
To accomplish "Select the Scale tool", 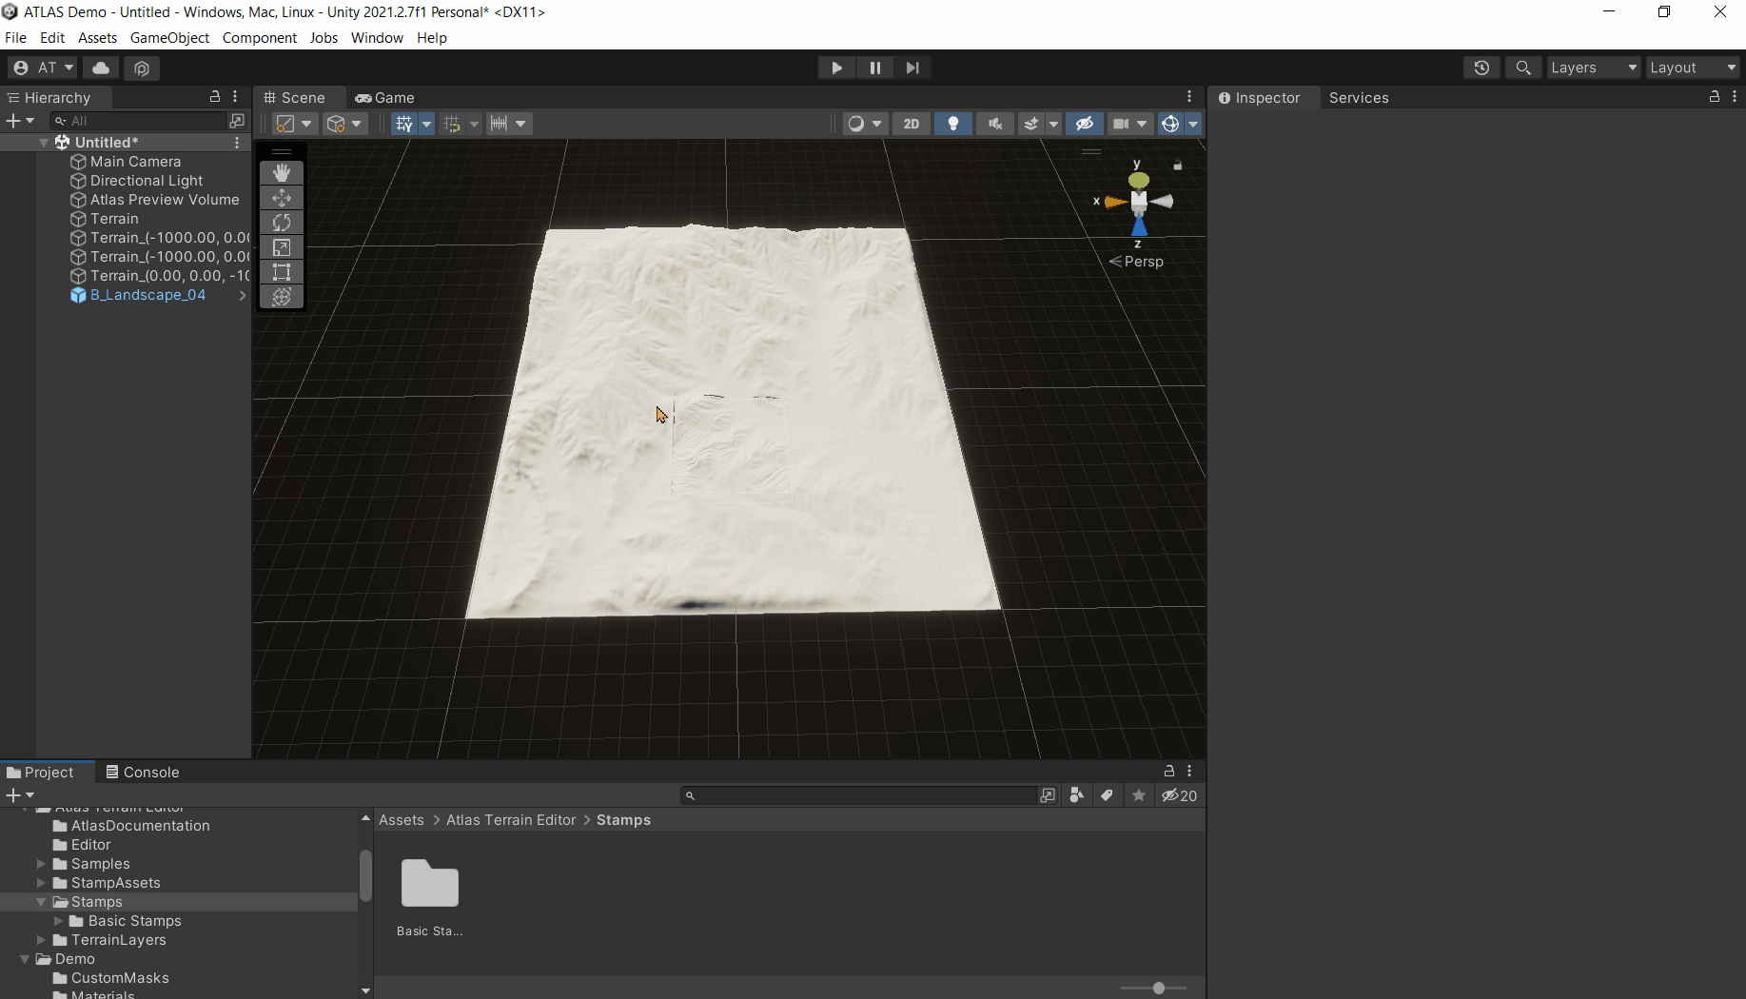I will 282,247.
